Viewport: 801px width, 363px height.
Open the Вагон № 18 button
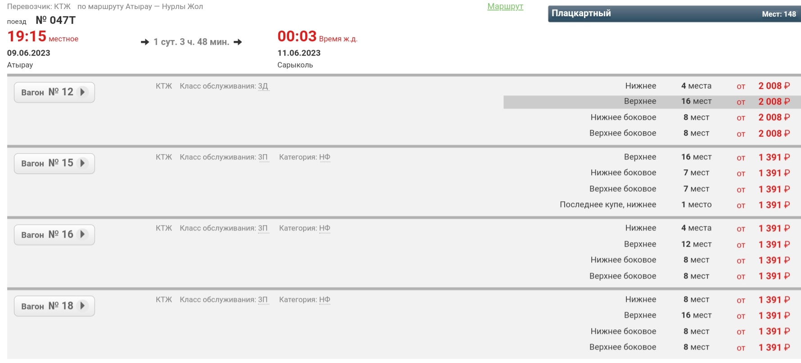[x=54, y=306]
